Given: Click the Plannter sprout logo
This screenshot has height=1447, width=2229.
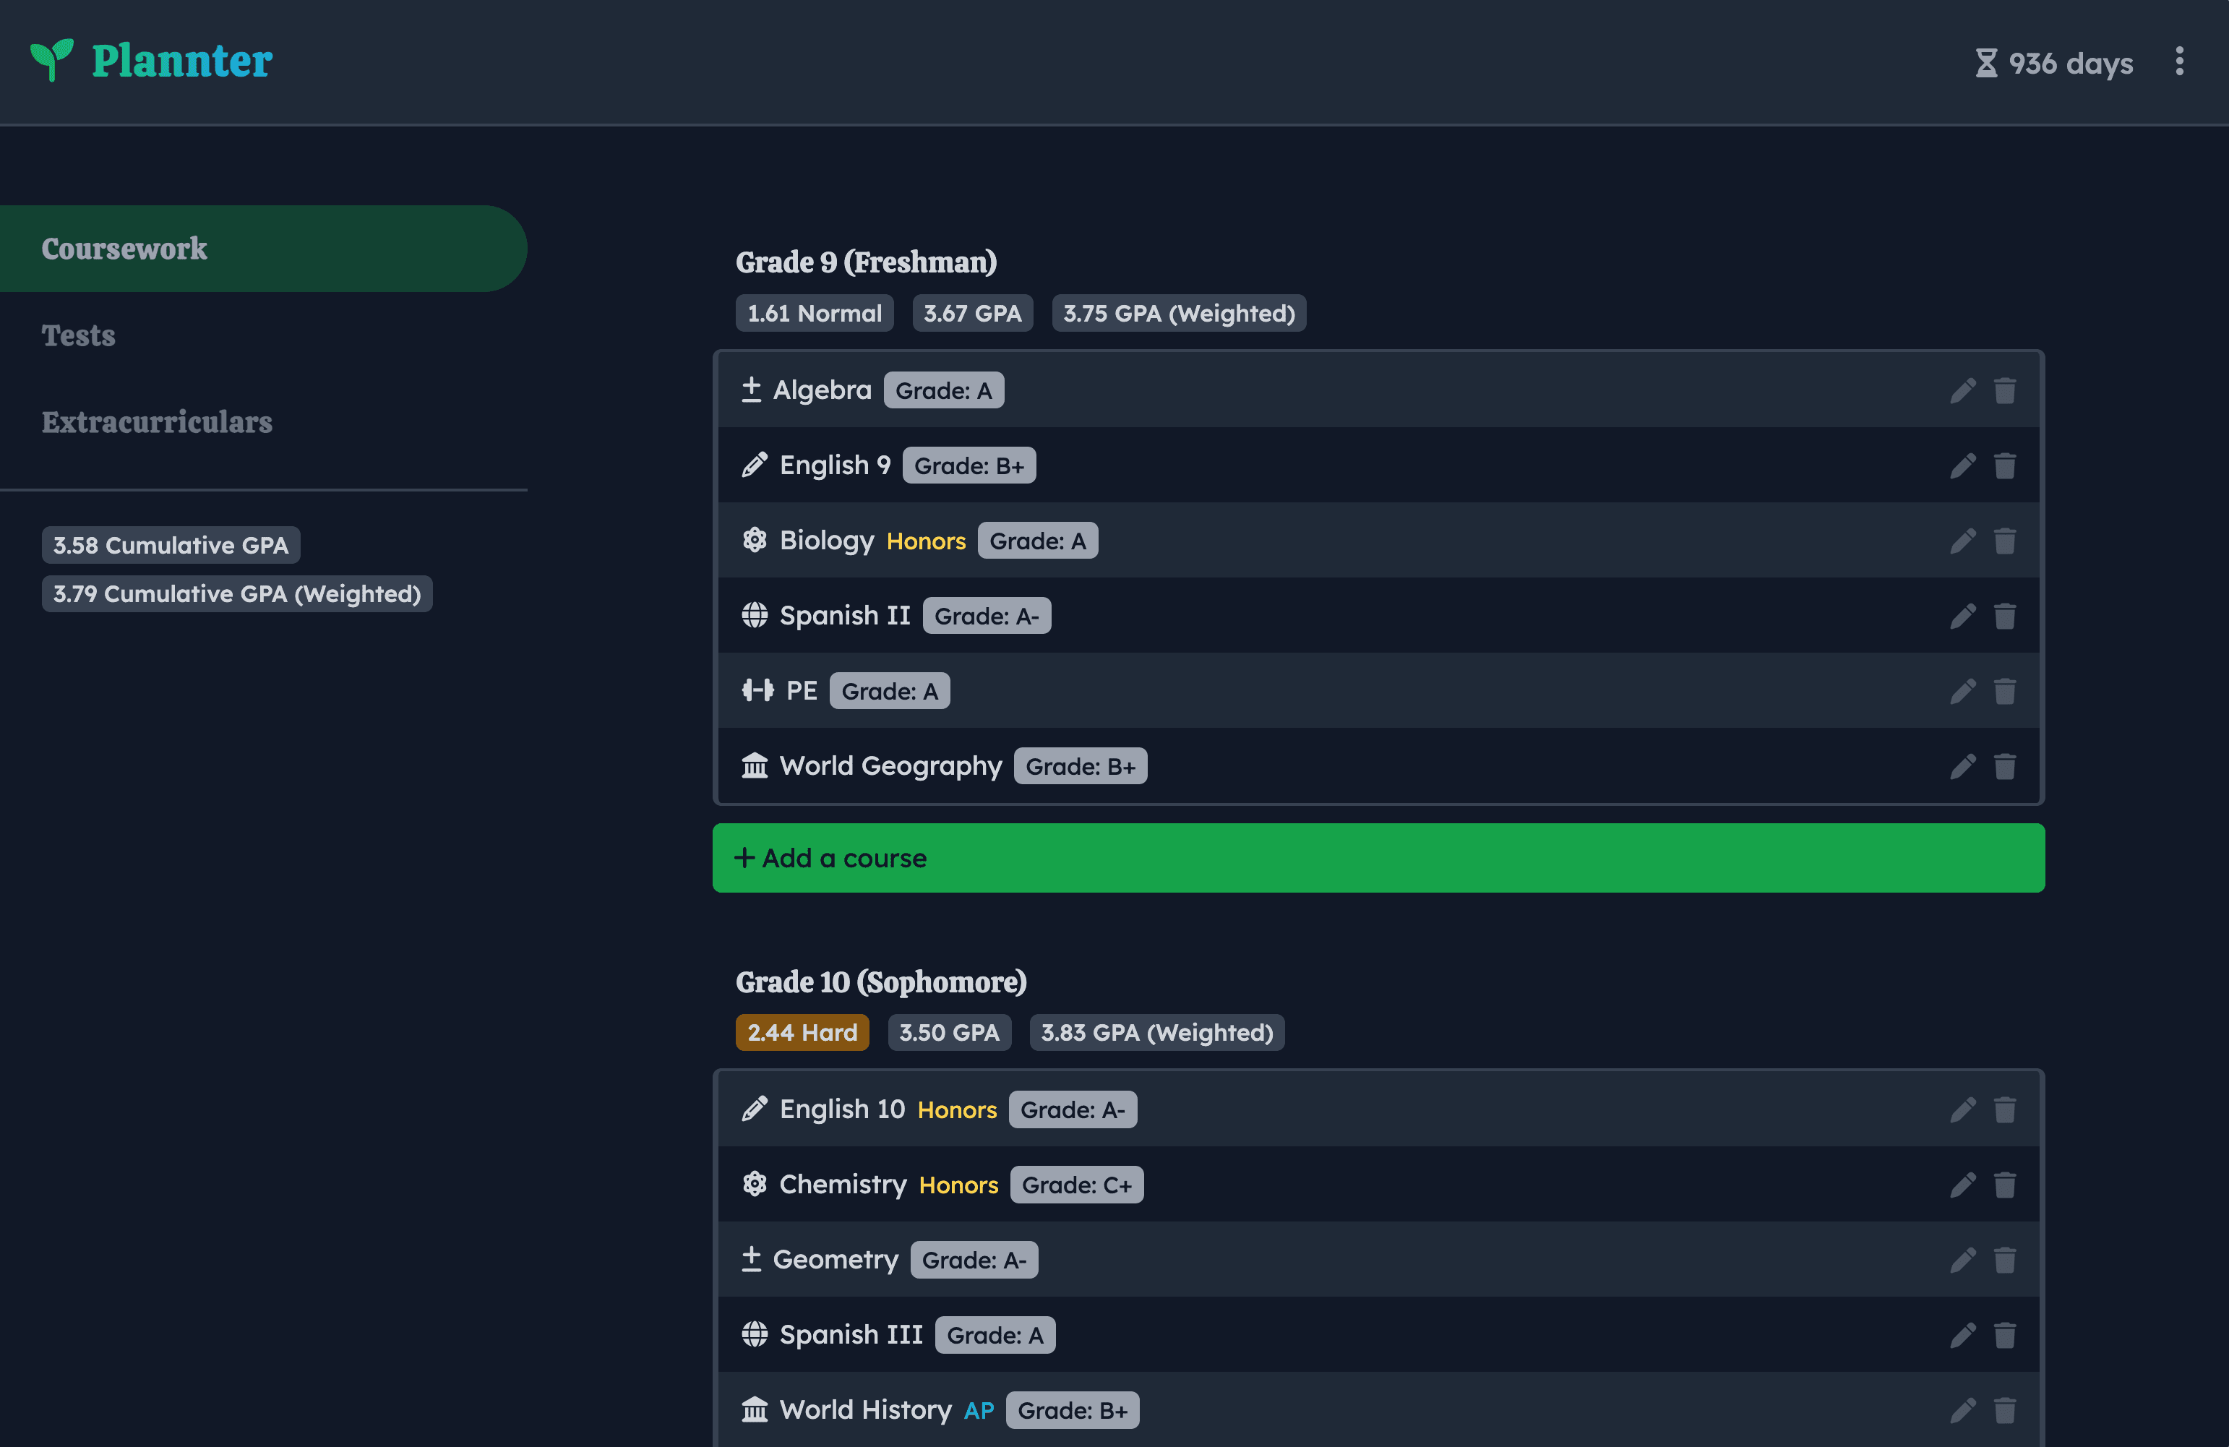Looking at the screenshot, I should pyautogui.click(x=51, y=60).
